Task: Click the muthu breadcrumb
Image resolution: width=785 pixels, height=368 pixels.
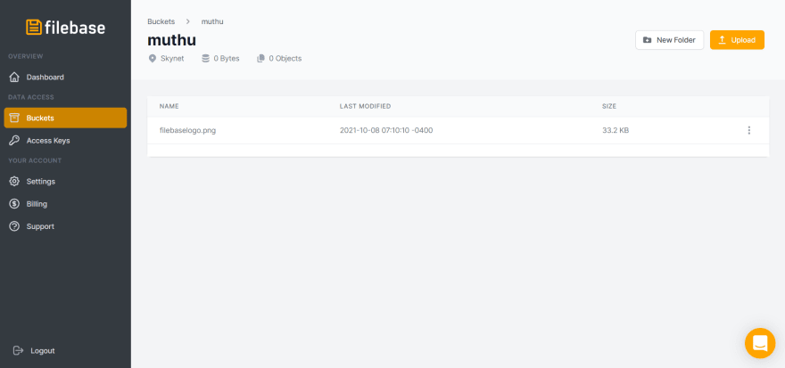Action: [212, 21]
